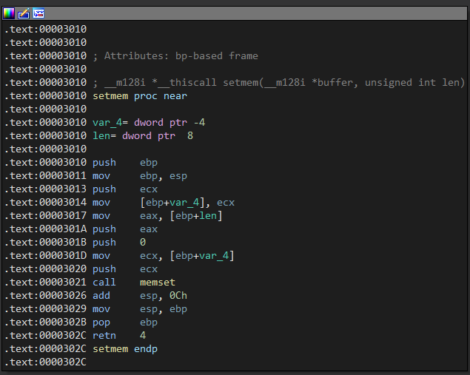
Task: Click the 'mov esp, ebp' instruction
Action: 140,309
